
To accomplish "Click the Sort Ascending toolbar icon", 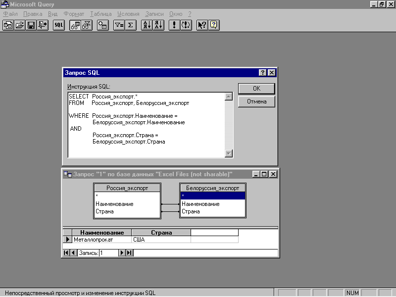I will [147, 25].
